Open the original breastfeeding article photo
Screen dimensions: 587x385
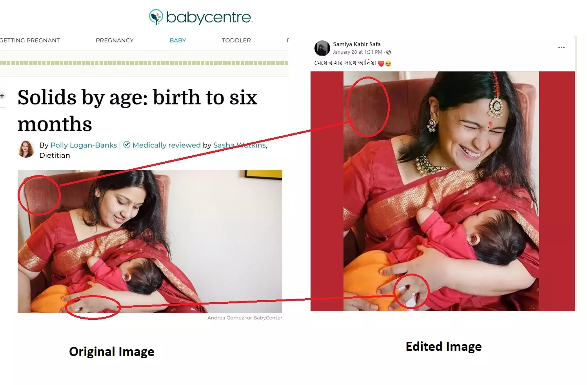[150, 241]
